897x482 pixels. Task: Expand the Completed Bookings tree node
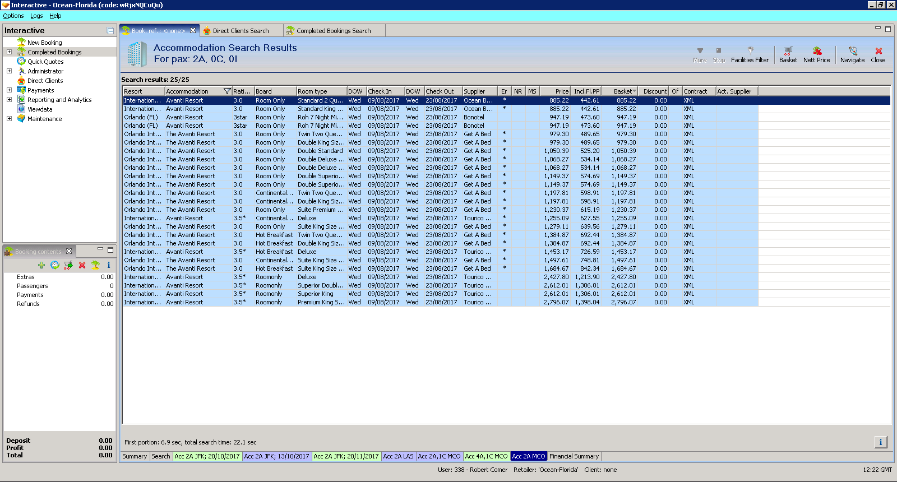[9, 52]
